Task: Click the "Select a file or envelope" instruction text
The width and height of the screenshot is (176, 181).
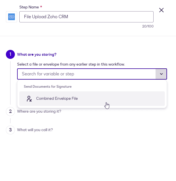Action: 71,64
